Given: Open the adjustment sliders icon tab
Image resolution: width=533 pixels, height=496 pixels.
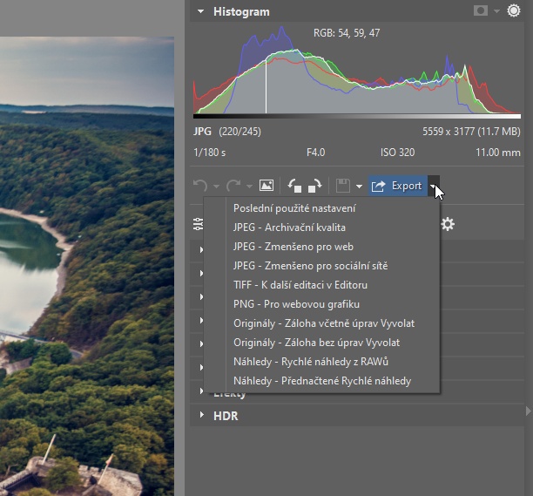Looking at the screenshot, I should pos(199,224).
